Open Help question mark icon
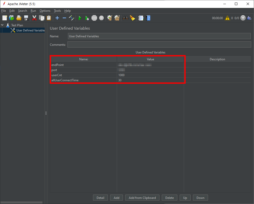 click(148, 18)
